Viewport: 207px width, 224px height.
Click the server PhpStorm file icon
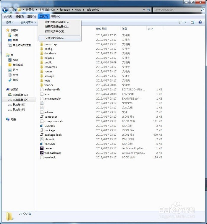click(x=42, y=148)
